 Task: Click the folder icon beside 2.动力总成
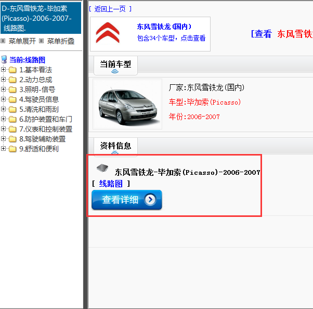click(12, 80)
